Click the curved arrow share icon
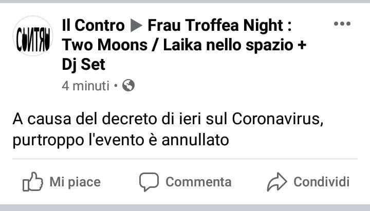This screenshot has width=370, height=211. click(277, 182)
